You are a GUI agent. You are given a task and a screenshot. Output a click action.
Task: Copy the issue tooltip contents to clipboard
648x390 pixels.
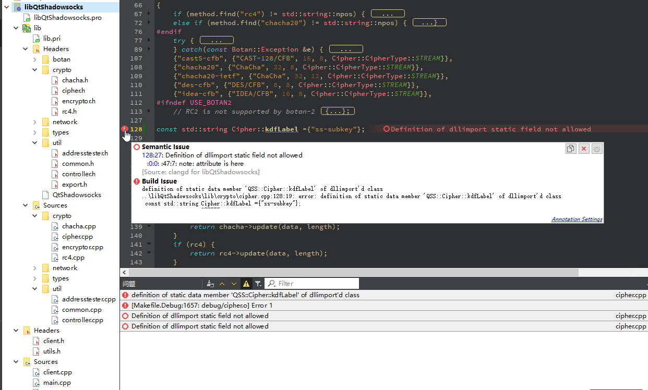click(571, 149)
